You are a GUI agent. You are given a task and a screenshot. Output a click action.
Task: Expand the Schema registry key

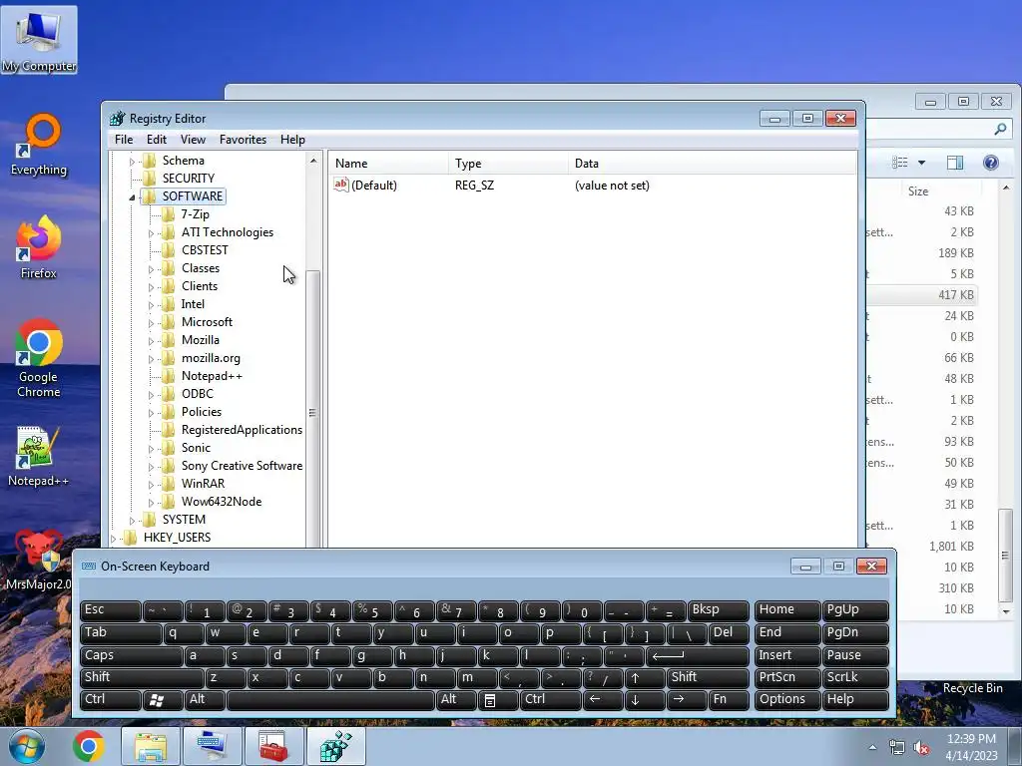132,161
